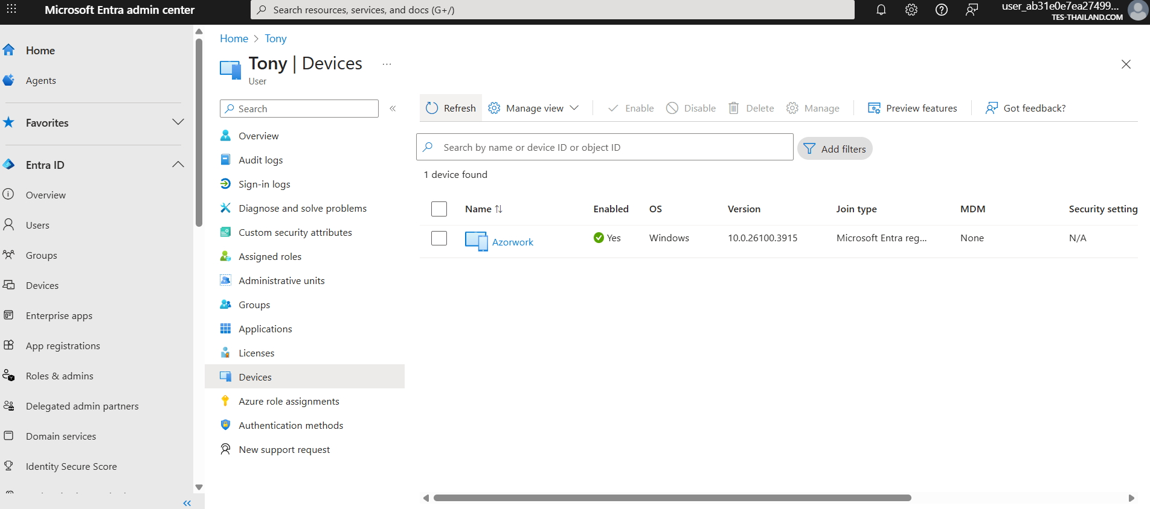The height and width of the screenshot is (509, 1150).
Task: Click the Preview features icon
Action: point(874,108)
